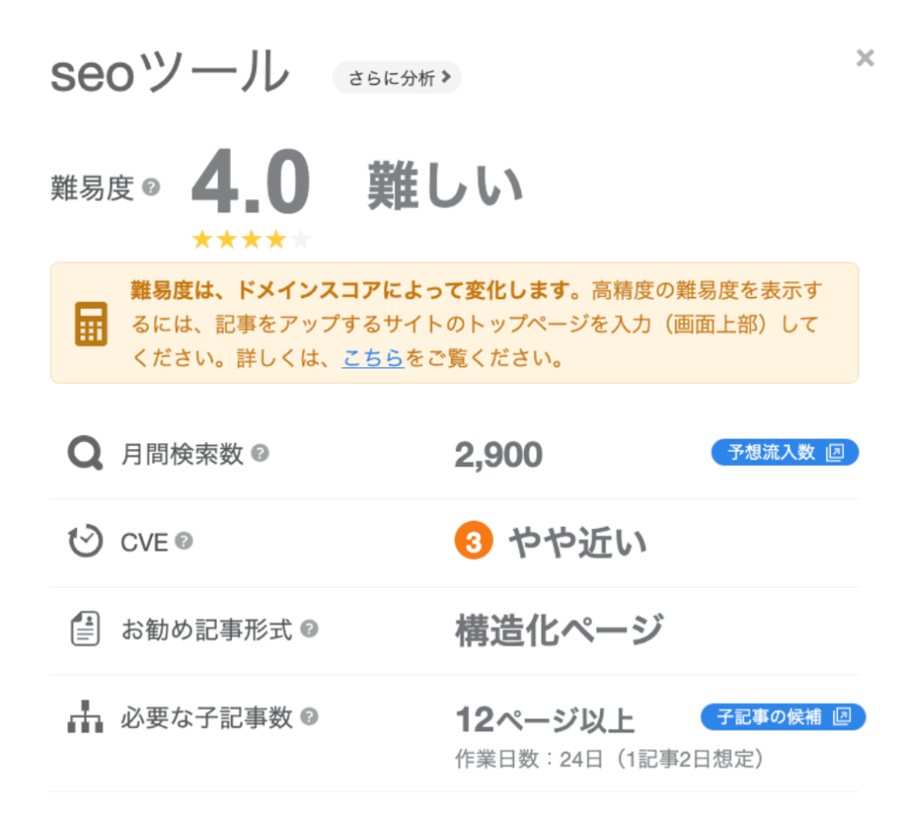Click the sitemap icon beside 必要な子記事数
This screenshot has width=906, height=818.
click(x=85, y=718)
